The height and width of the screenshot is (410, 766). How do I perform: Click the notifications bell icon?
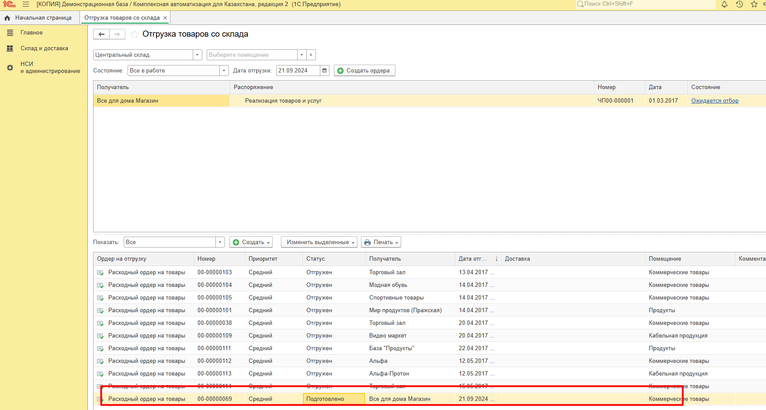[724, 4]
